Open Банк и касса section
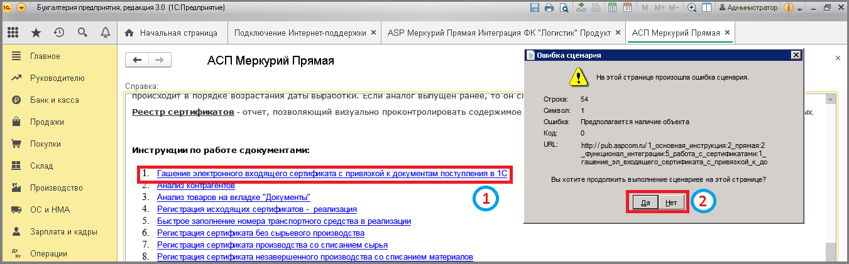The width and height of the screenshot is (849, 264). click(x=60, y=100)
